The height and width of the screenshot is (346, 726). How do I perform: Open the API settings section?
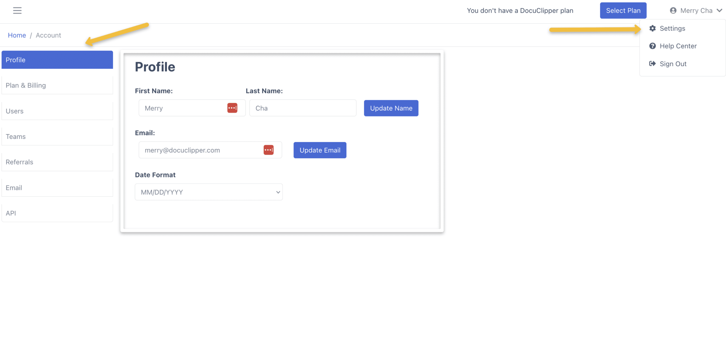point(11,213)
